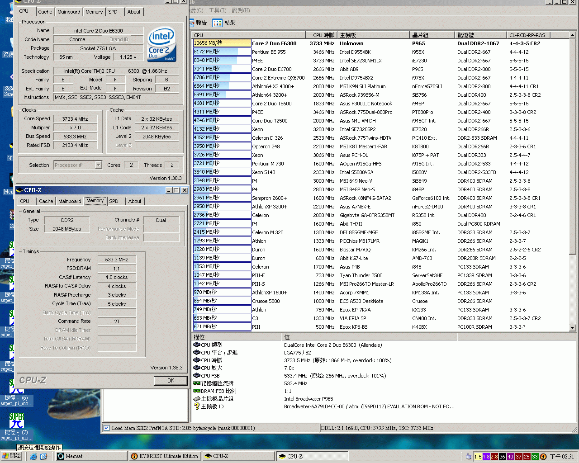Select the 主機板 ID question-mark row icon
This screenshot has height=463, width=579.
tap(197, 406)
